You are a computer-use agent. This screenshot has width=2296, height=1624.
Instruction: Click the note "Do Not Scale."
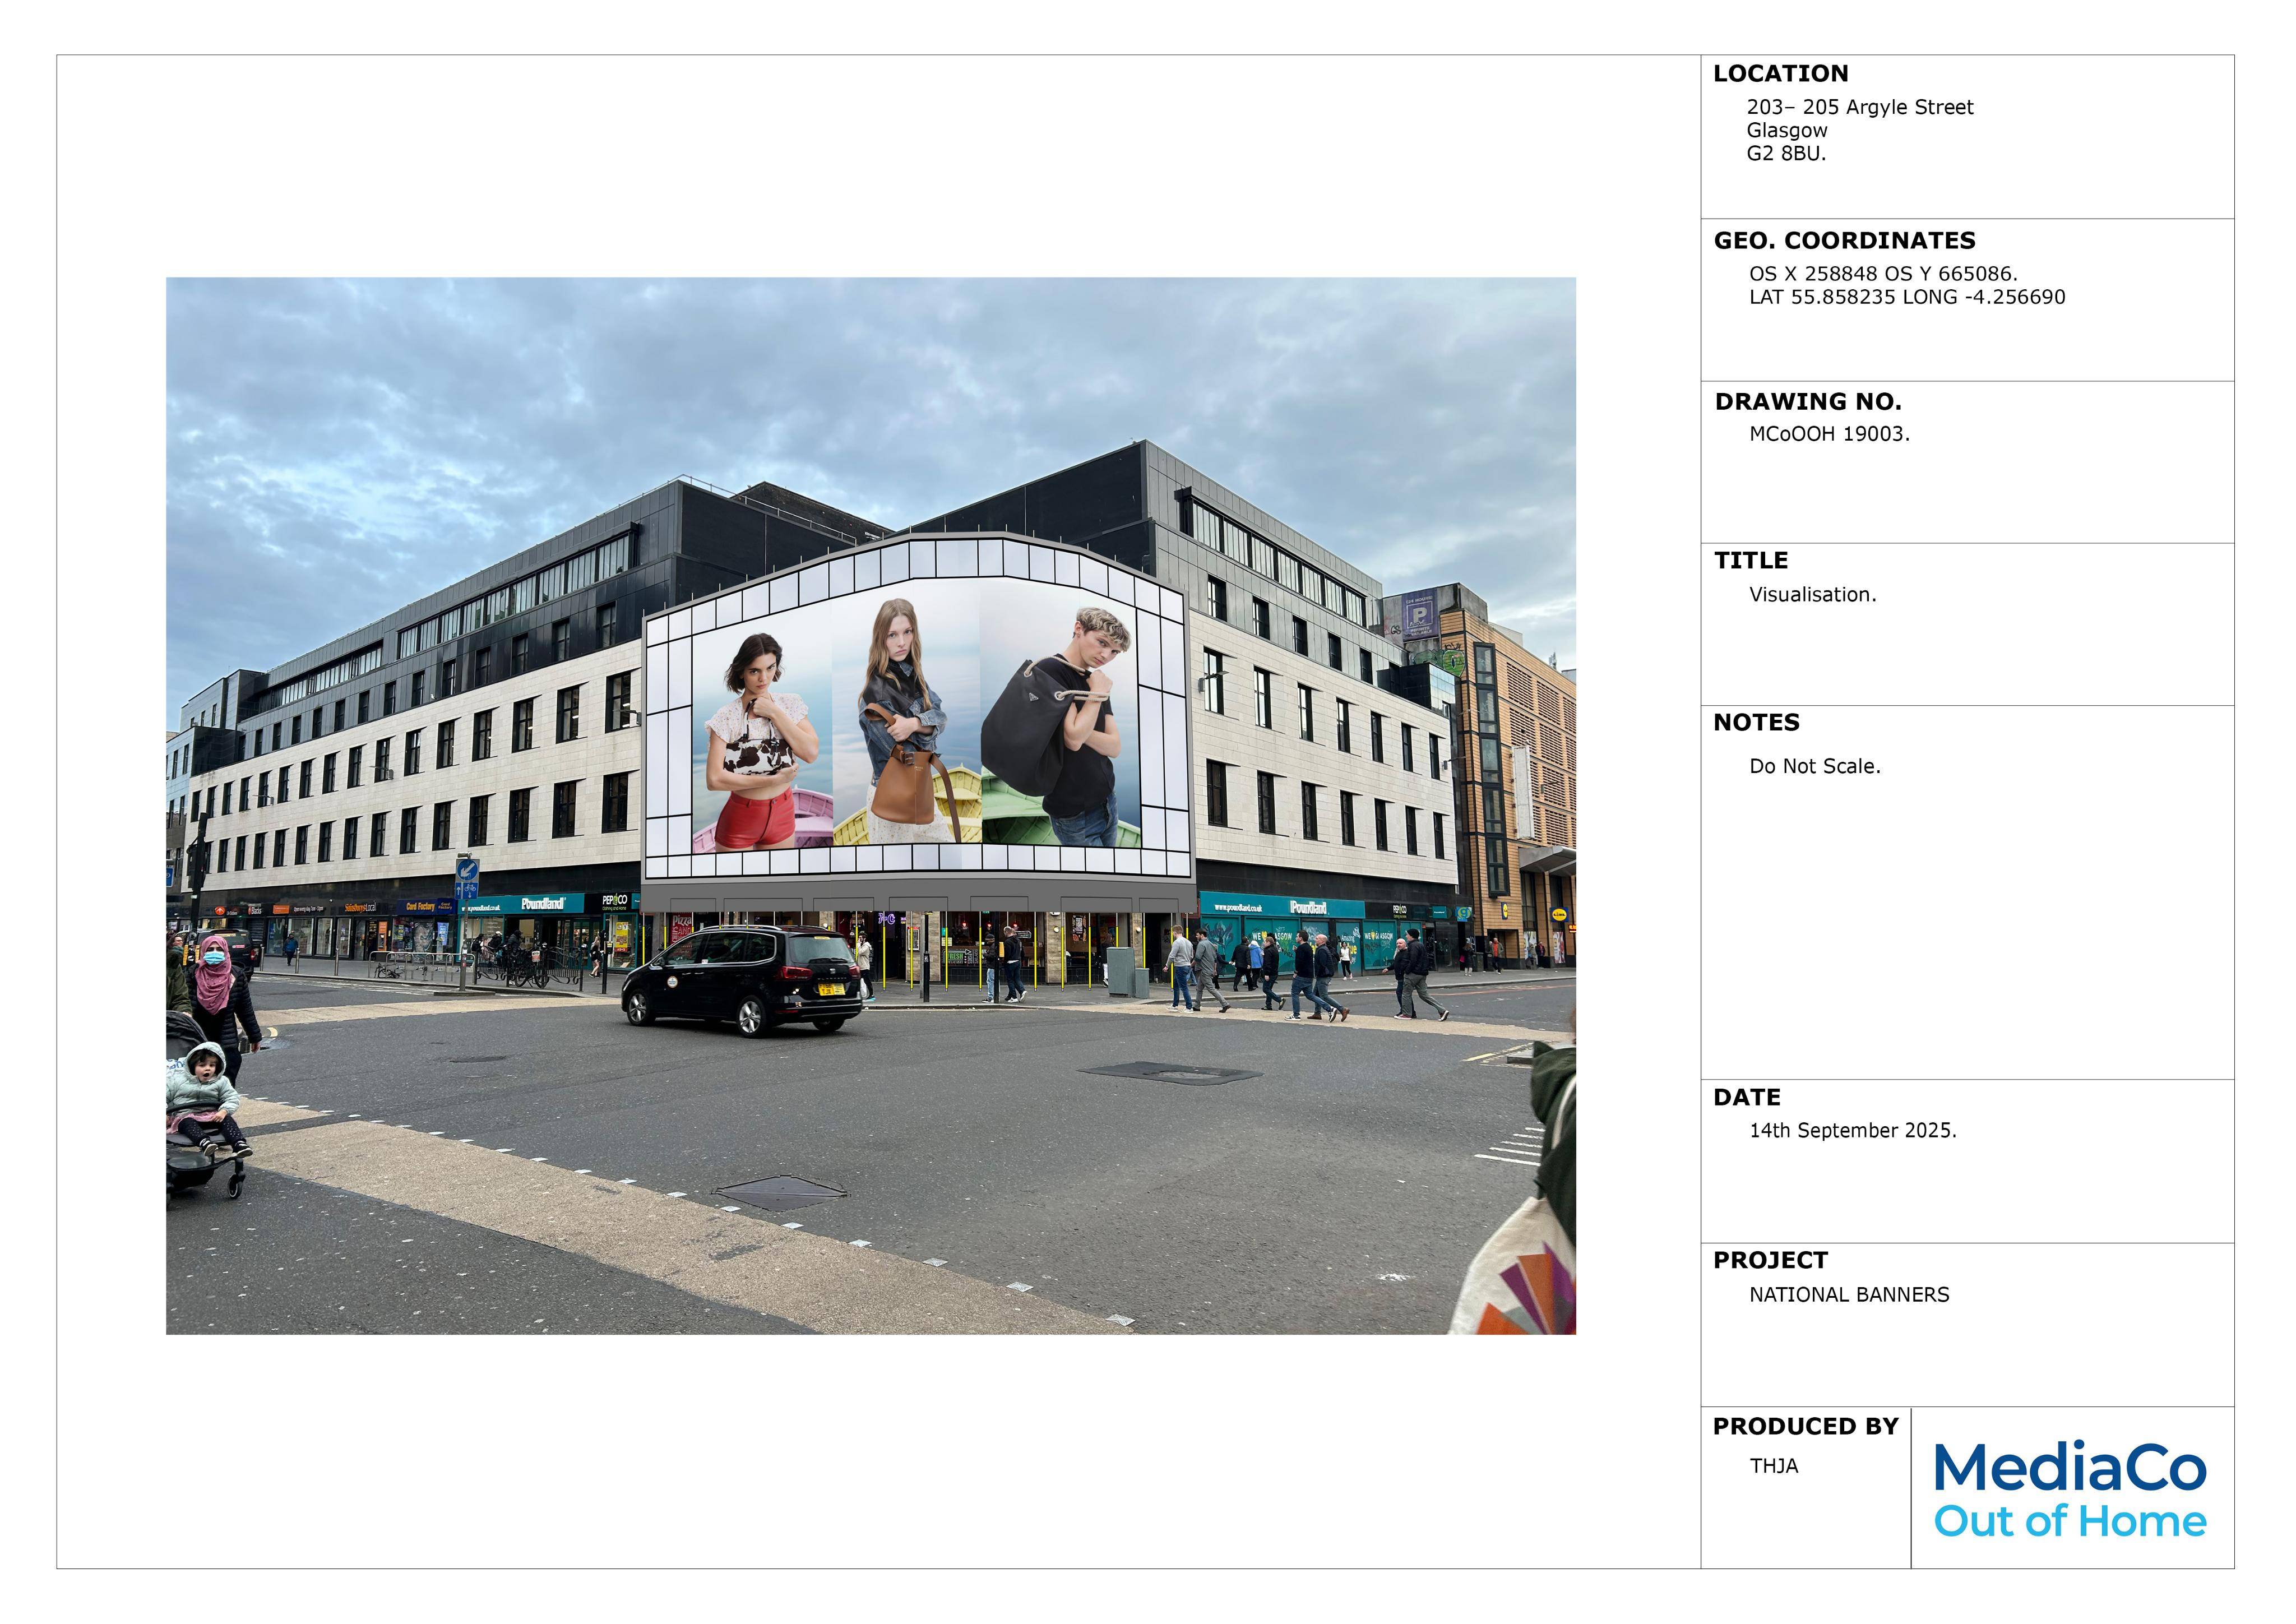pyautogui.click(x=1814, y=766)
